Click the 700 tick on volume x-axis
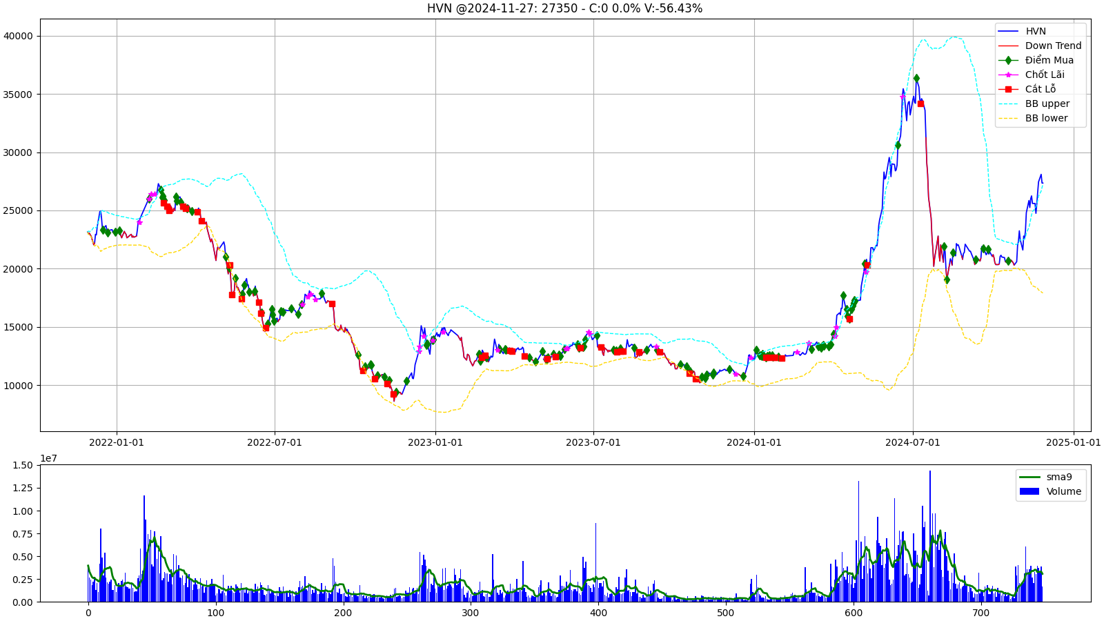Screen dimensions: 1104x621 (x=981, y=613)
